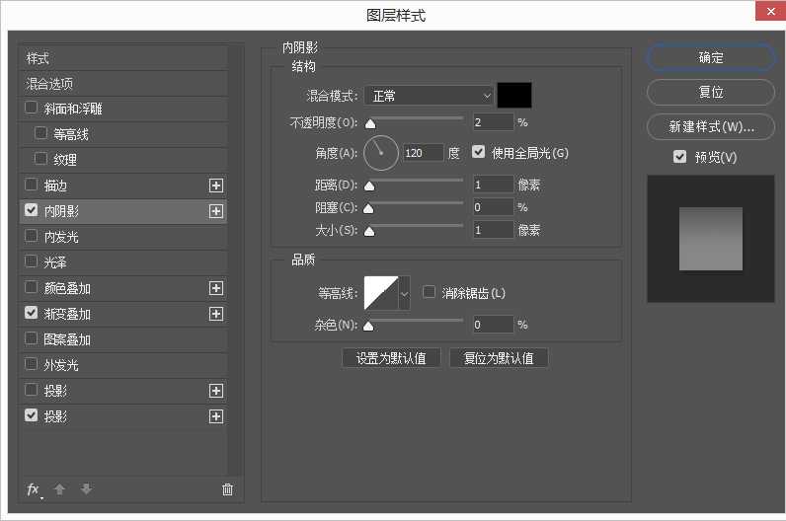786x521 pixels.
Task: Click the 确定 button
Action: tap(711, 57)
